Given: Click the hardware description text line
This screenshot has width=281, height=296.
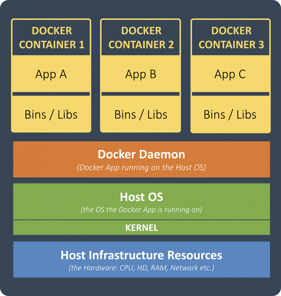Looking at the screenshot, I should pyautogui.click(x=141, y=268).
